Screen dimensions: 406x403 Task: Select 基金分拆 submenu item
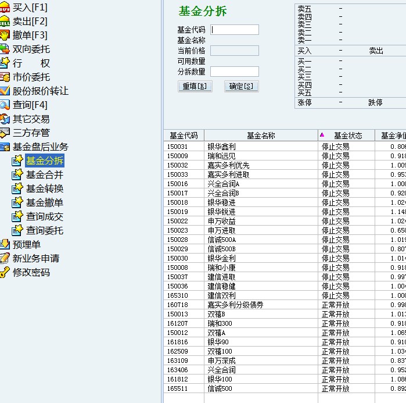click(x=45, y=161)
